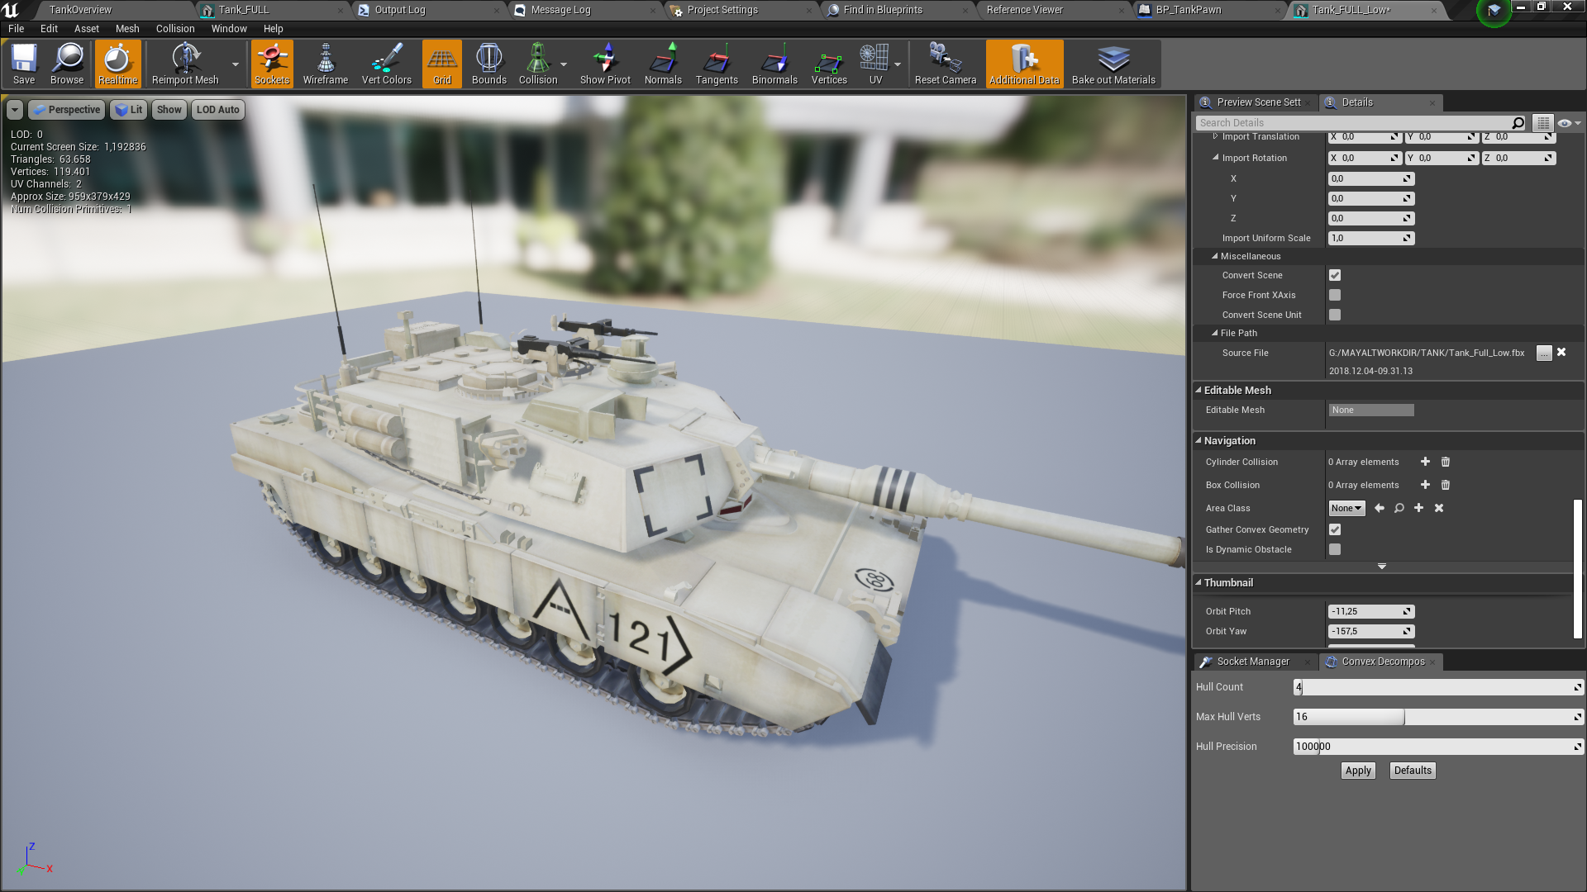This screenshot has height=892, width=1587.
Task: Click the Defaults button
Action: [1413, 770]
